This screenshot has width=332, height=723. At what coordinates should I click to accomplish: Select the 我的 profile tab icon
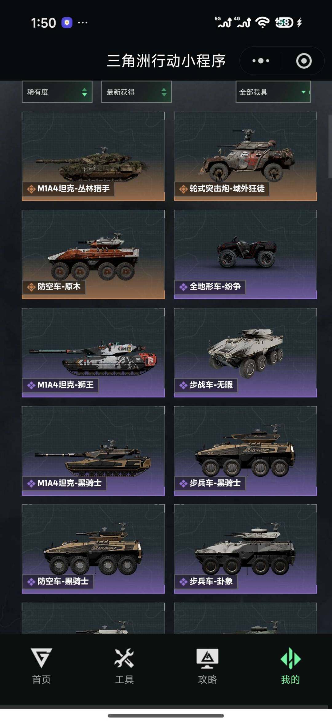pos(290,659)
